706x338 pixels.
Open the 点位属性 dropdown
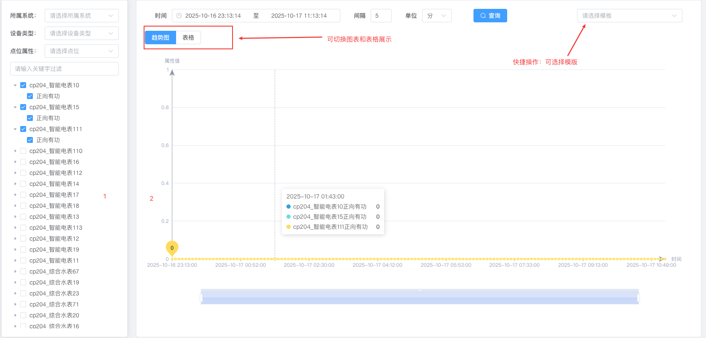click(x=82, y=51)
